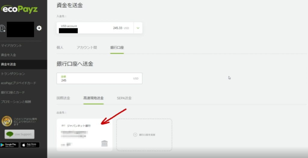The image size is (308, 158).
Task: Select the 銀行口座 tab
Action: pos(117,48)
